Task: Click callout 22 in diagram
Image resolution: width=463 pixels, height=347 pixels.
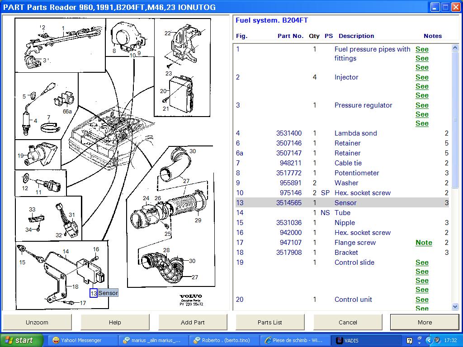Action: click(168, 33)
